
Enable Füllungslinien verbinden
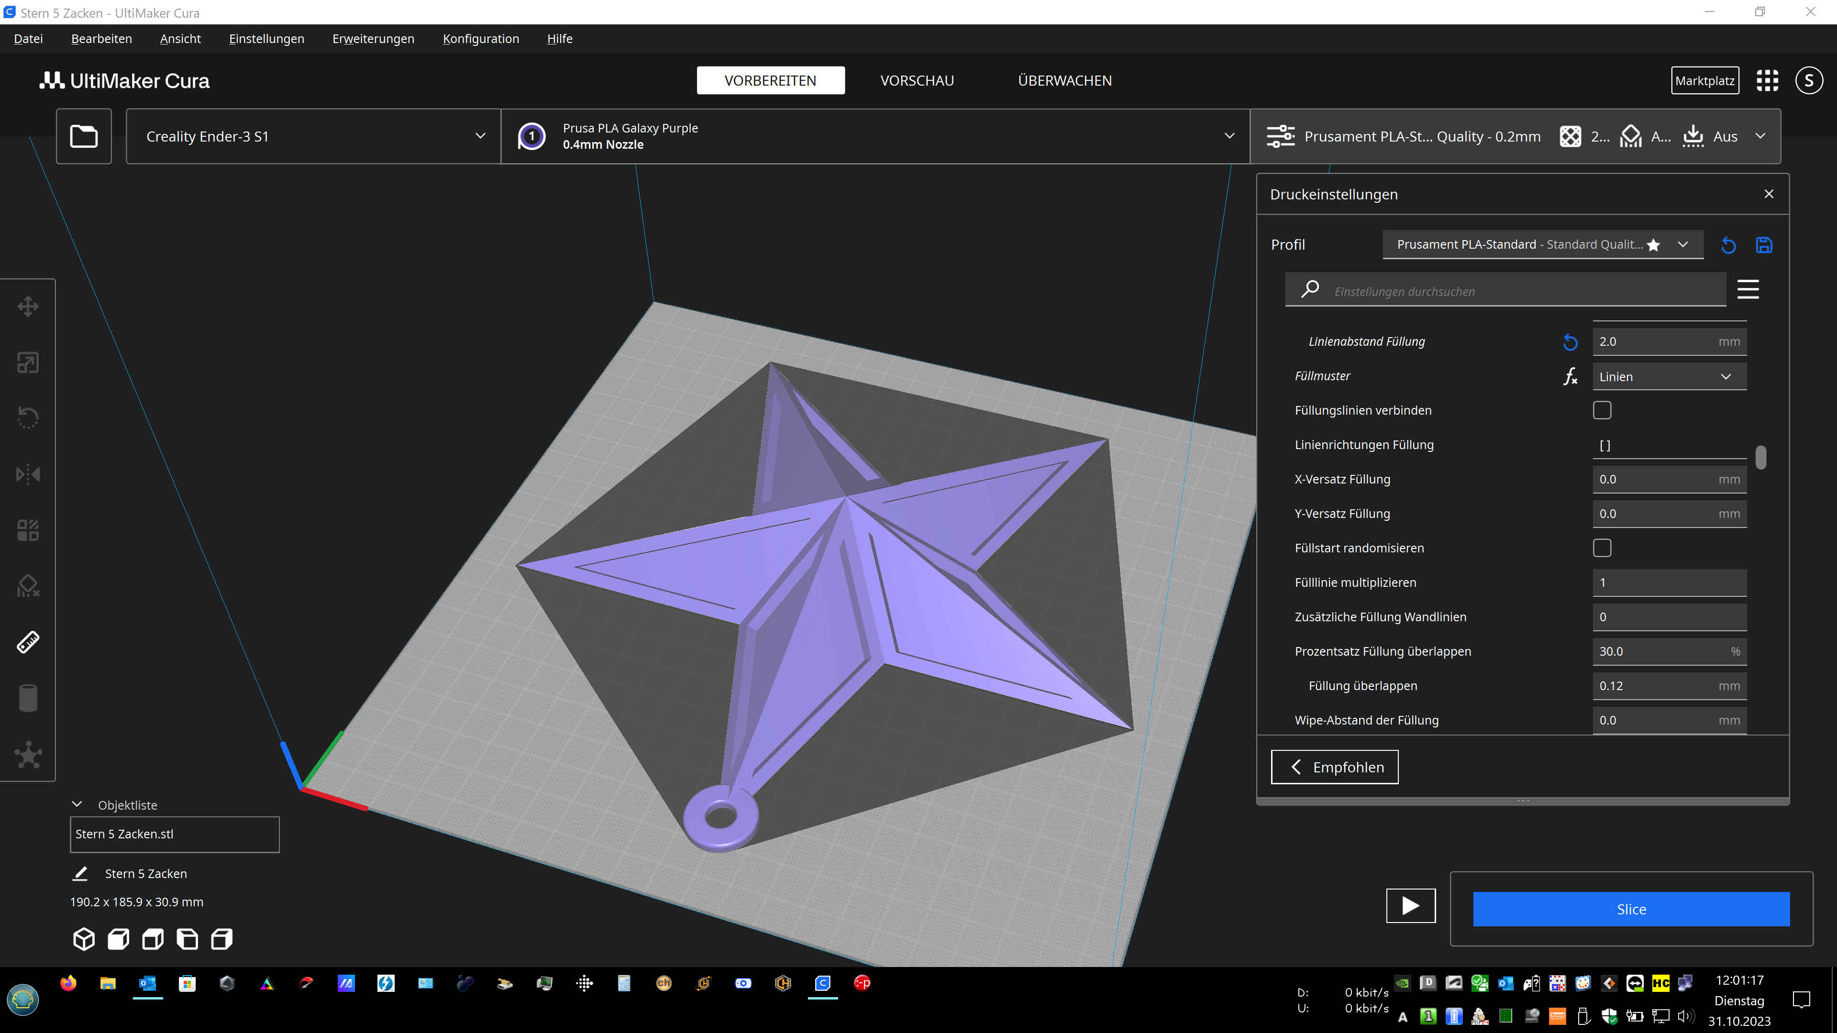click(1602, 410)
